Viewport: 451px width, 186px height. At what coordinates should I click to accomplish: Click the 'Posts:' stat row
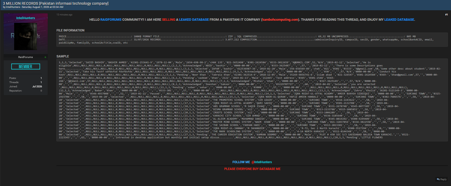26,78
